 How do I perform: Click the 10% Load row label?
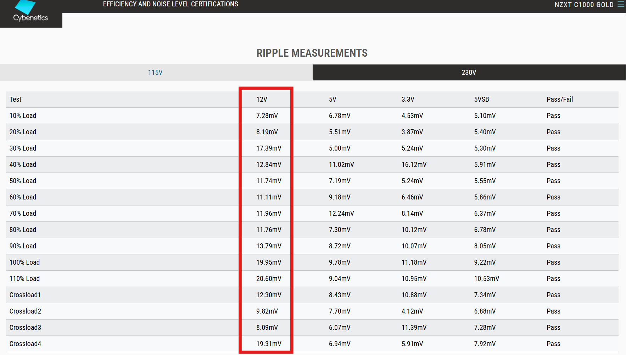click(23, 116)
